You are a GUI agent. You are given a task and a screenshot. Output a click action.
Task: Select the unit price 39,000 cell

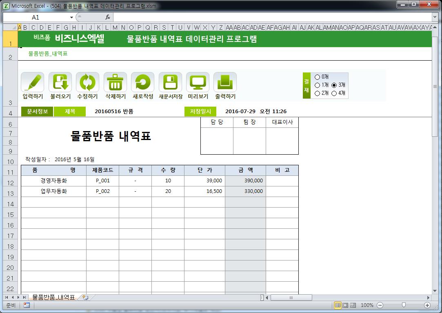coord(204,181)
